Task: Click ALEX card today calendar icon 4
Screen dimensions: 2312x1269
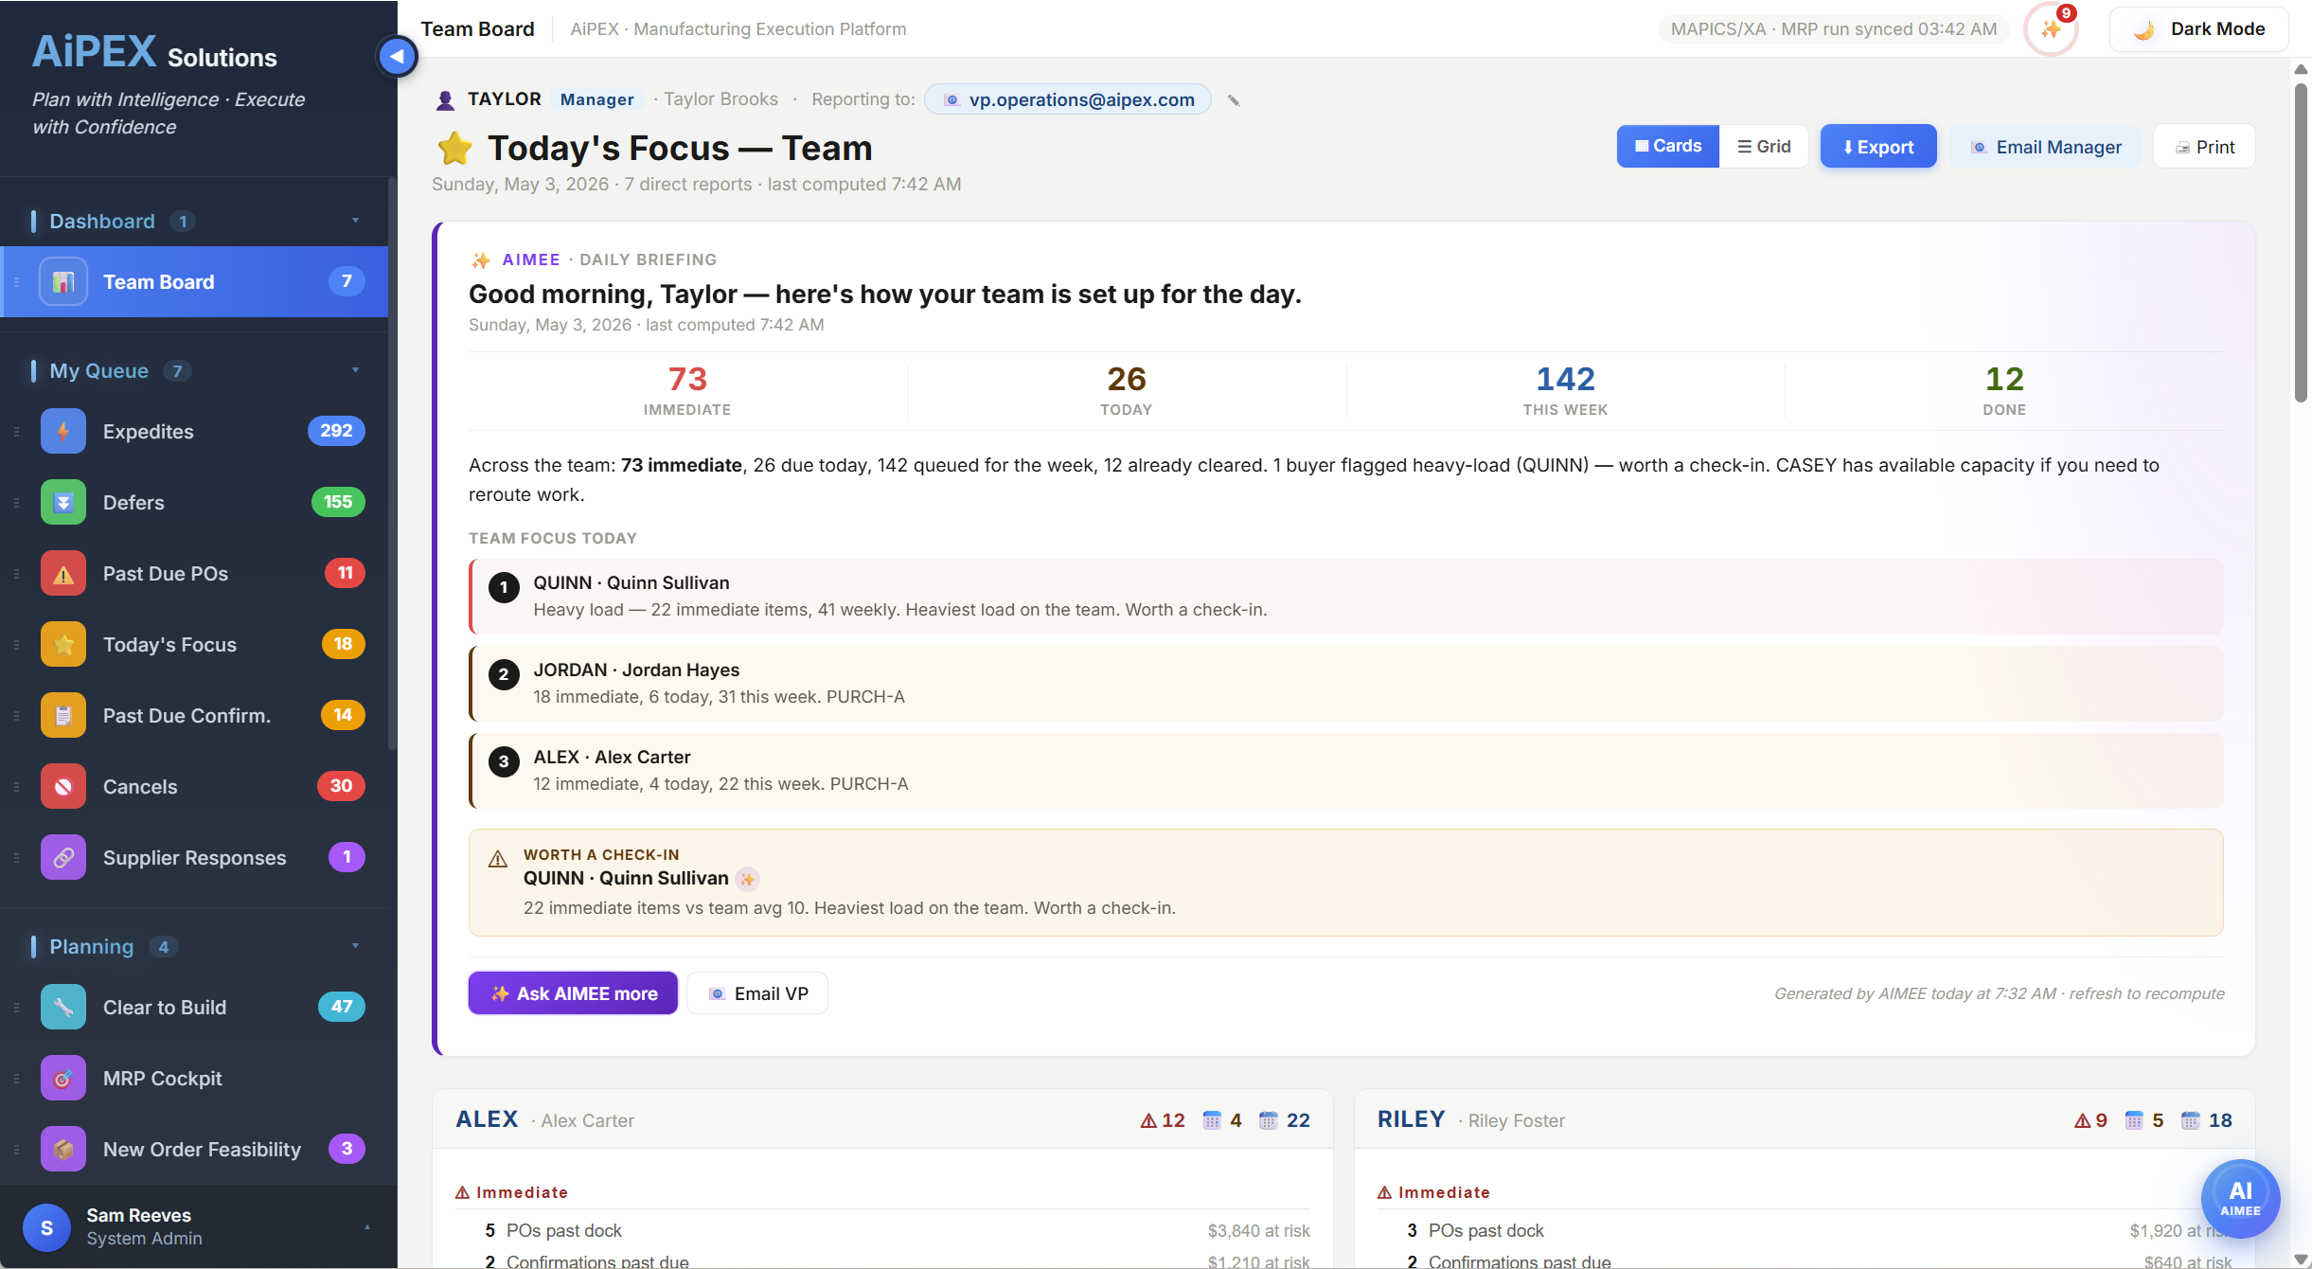Action: [x=1212, y=1121]
